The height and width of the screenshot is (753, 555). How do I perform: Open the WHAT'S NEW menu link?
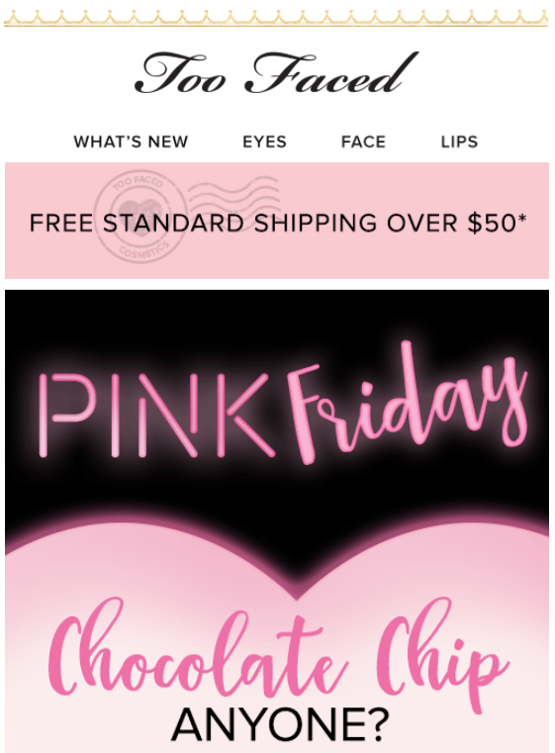tap(131, 141)
